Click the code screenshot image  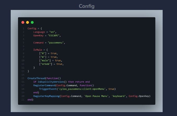pos(87,61)
